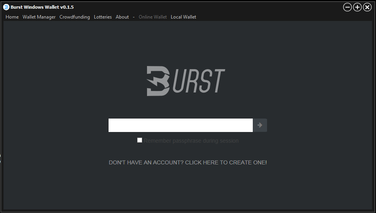This screenshot has width=376, height=213.
Task: Switch to Local Wallet
Action: pos(183,17)
